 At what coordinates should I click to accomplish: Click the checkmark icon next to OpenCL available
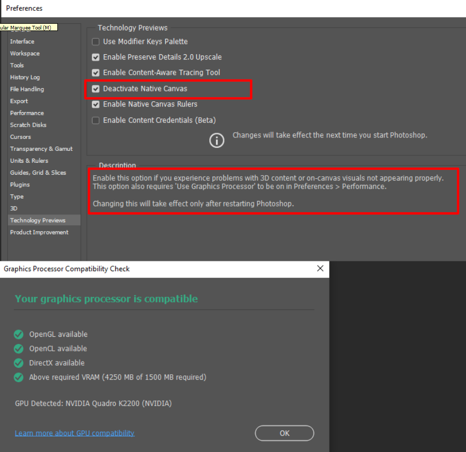tap(19, 349)
